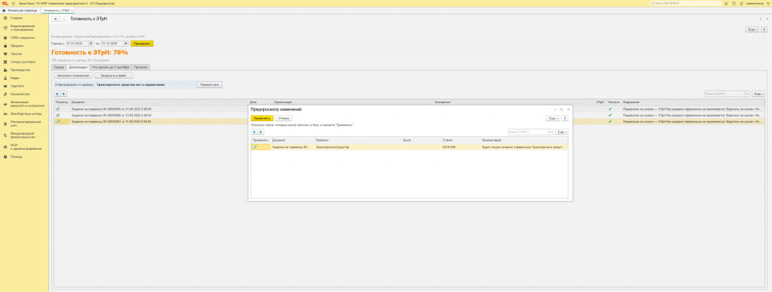Screen dimensions: 772x292
Task: Open Еще menu at top of form
Action: (752, 30)
